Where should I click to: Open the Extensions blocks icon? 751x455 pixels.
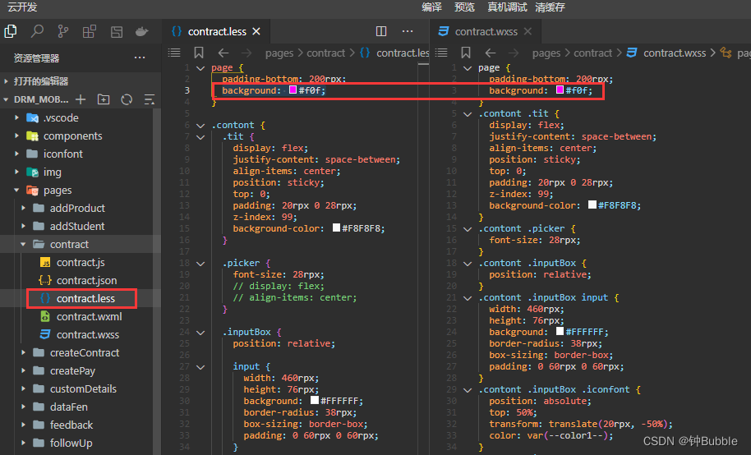89,31
